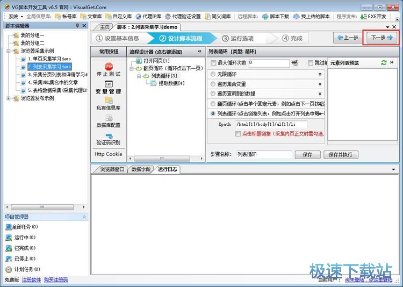The width and height of the screenshot is (403, 287).
Task: Click the 上一步 button
Action: coord(348,38)
